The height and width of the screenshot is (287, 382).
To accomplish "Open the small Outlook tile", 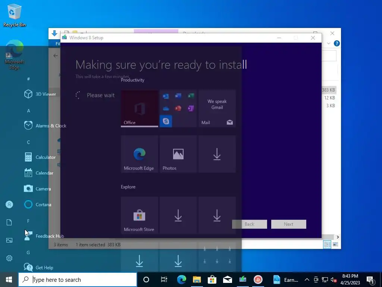I will [166, 96].
